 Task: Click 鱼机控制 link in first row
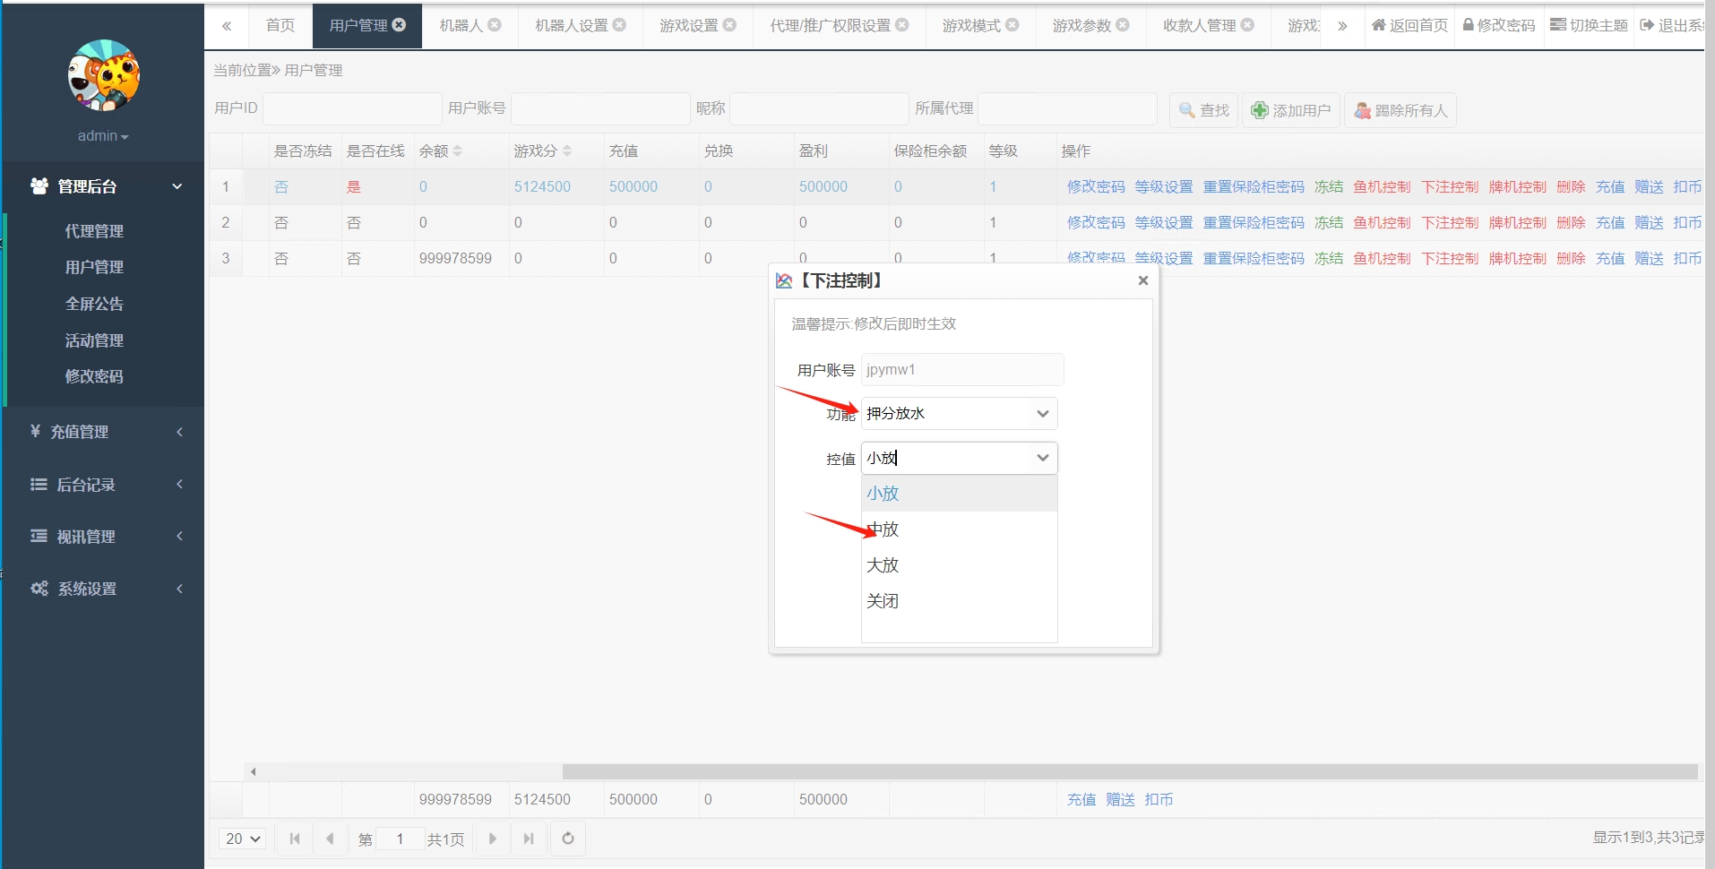(1381, 186)
